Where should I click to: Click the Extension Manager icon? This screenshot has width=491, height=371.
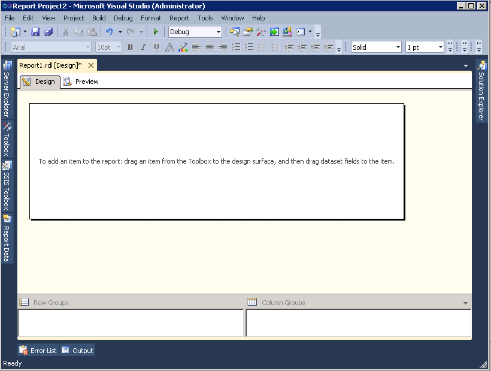[x=287, y=32]
